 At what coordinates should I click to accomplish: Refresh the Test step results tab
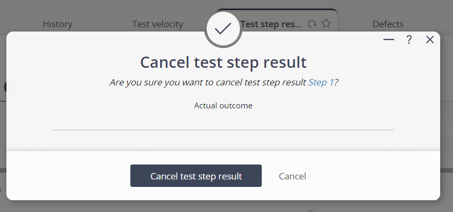coord(312,23)
